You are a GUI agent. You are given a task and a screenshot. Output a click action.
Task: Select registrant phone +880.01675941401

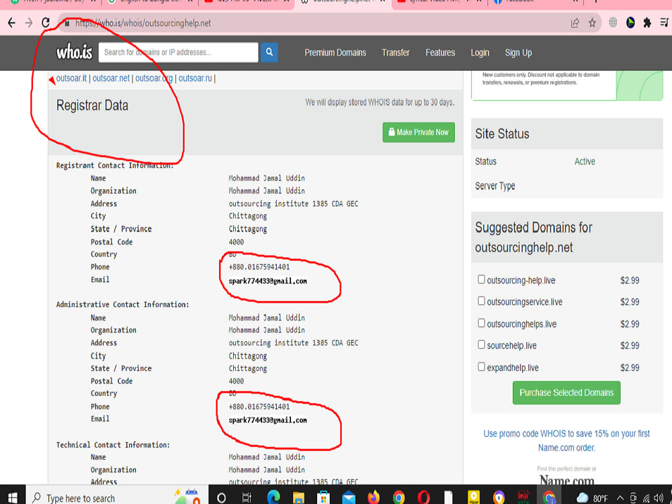[x=259, y=267]
